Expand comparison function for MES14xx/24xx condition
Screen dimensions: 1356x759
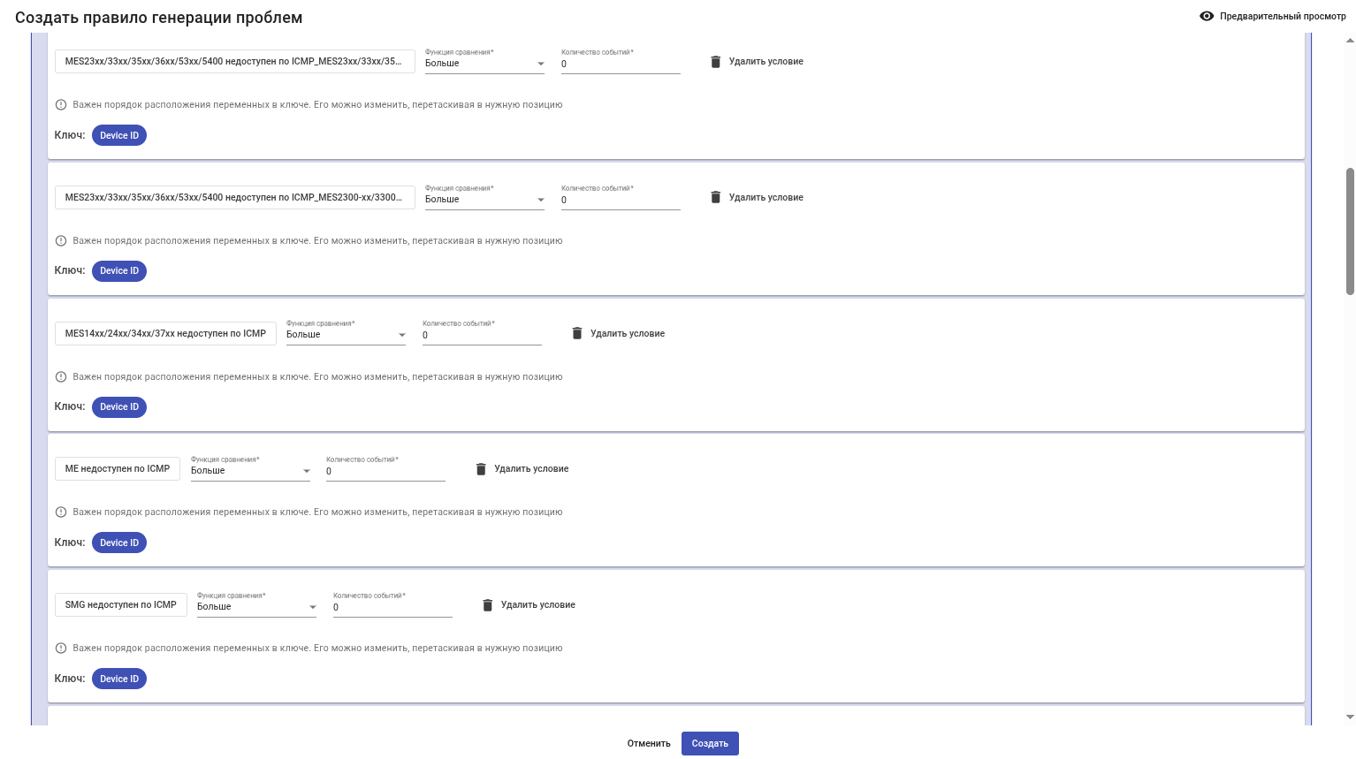[346, 335]
